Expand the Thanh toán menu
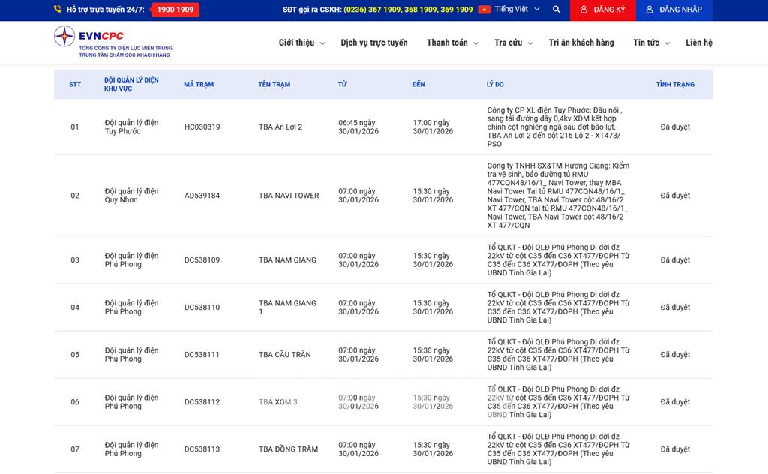 [x=452, y=43]
